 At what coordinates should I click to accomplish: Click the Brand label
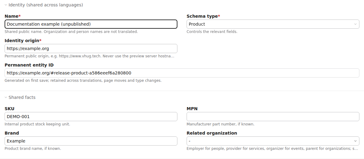pos(12,133)
